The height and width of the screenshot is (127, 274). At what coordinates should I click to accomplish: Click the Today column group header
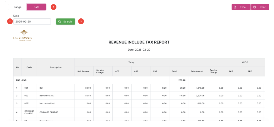tap(131, 62)
